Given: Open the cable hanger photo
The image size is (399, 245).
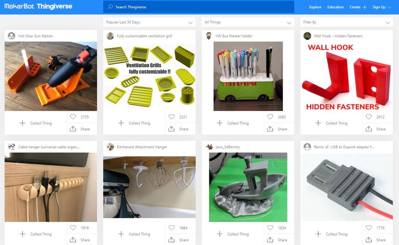Looking at the screenshot, I should [x=51, y=187].
